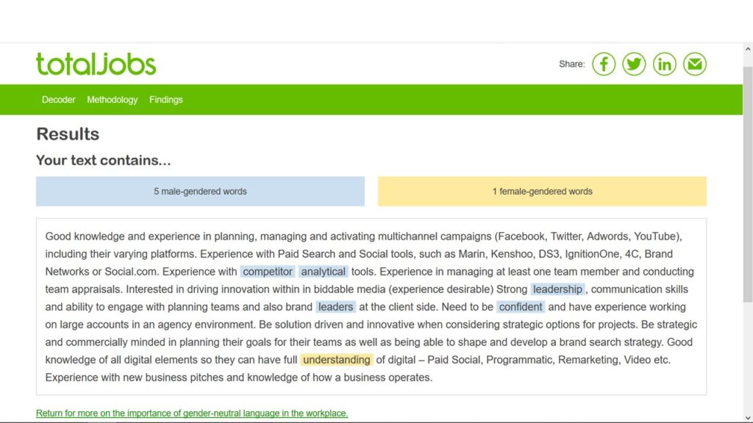Open the Methodology page
This screenshot has height=423, width=753.
[x=113, y=100]
